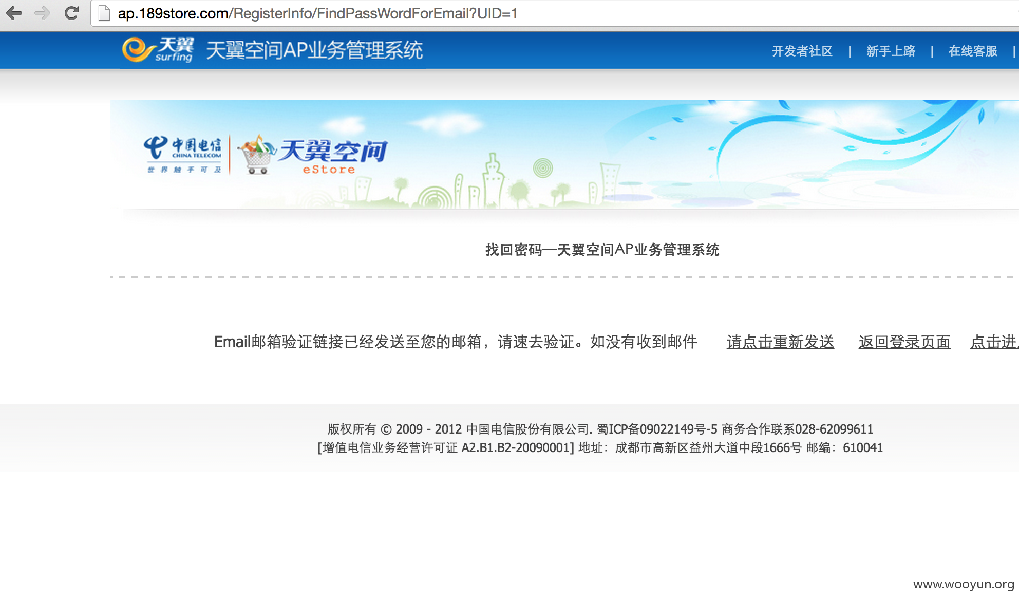The height and width of the screenshot is (599, 1019).
Task: Click the 增值电信业务经营许可证 footer line
Action: click(x=600, y=447)
